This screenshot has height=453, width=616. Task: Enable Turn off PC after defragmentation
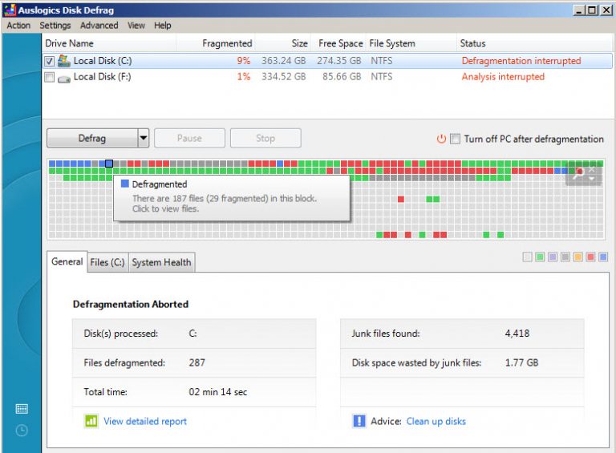click(455, 139)
